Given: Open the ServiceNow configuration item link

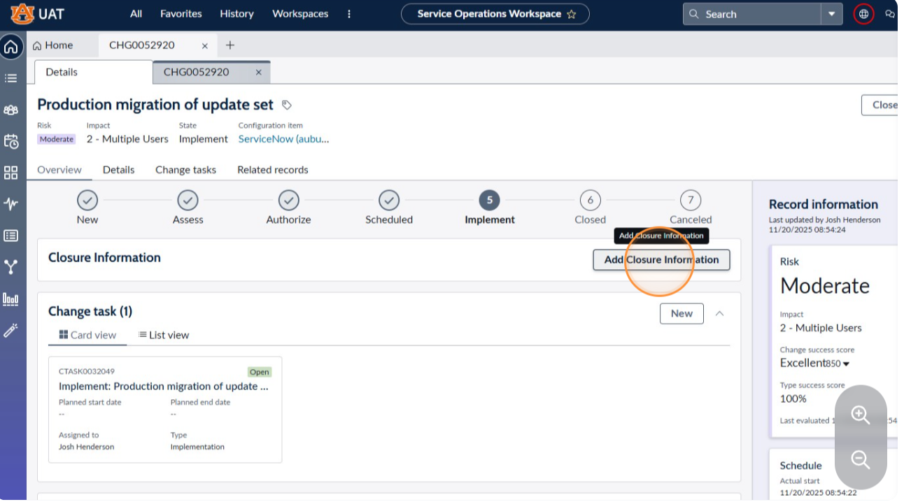Looking at the screenshot, I should [283, 139].
